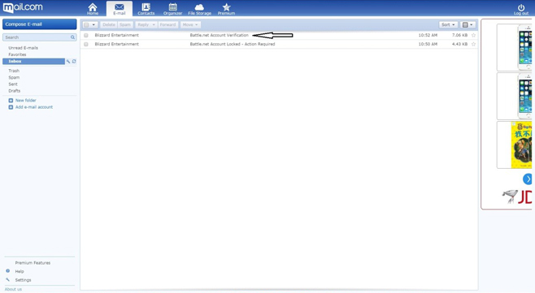Open the Contacts icon in top bar
The image size is (535, 293).
146,7
